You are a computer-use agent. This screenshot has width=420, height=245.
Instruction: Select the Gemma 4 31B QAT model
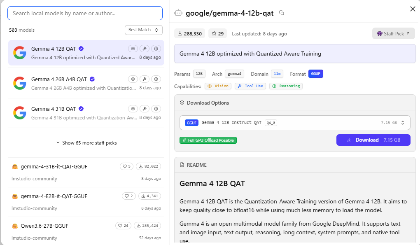pos(86,113)
